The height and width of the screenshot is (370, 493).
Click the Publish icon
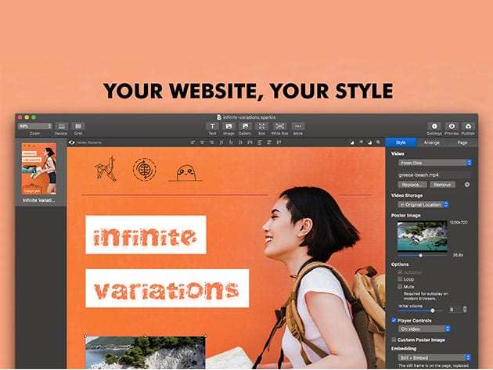coord(468,126)
